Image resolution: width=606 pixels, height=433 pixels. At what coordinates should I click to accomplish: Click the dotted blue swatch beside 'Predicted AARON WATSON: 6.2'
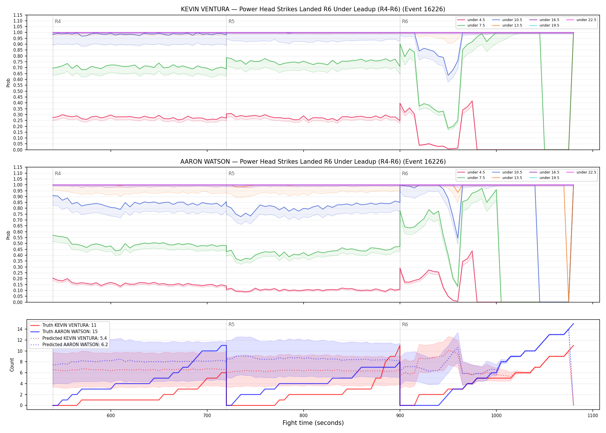click(x=35, y=345)
